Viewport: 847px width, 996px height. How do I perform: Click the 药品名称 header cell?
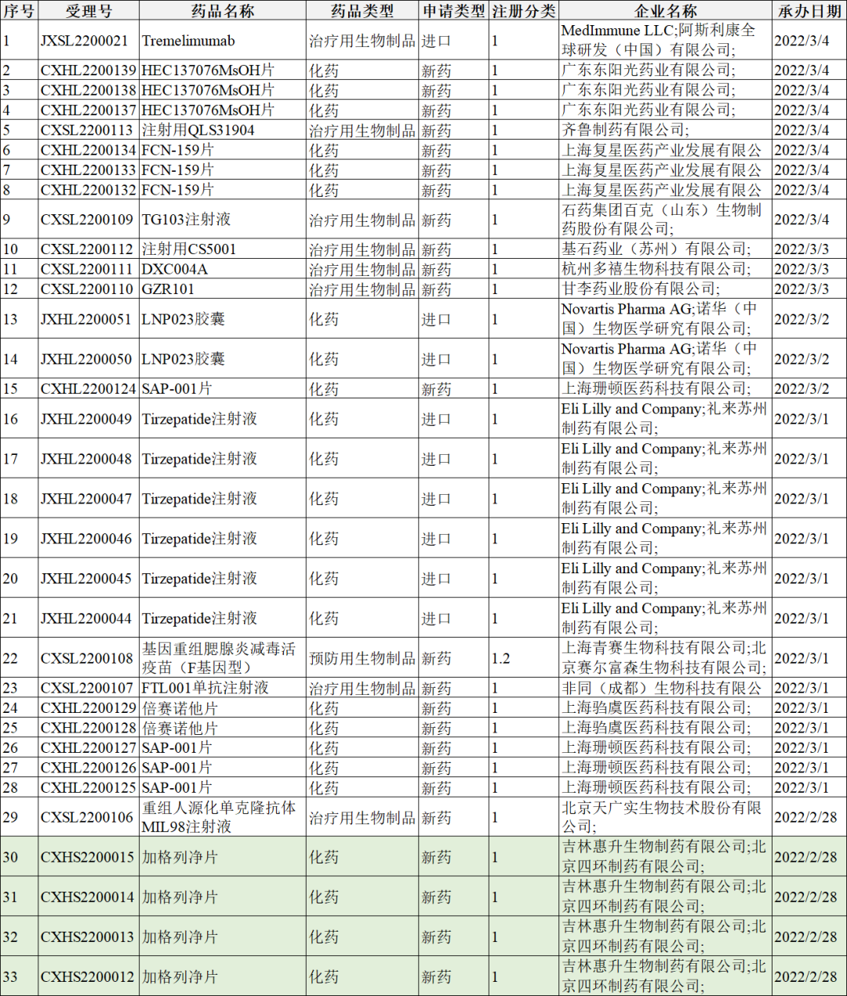[223, 10]
